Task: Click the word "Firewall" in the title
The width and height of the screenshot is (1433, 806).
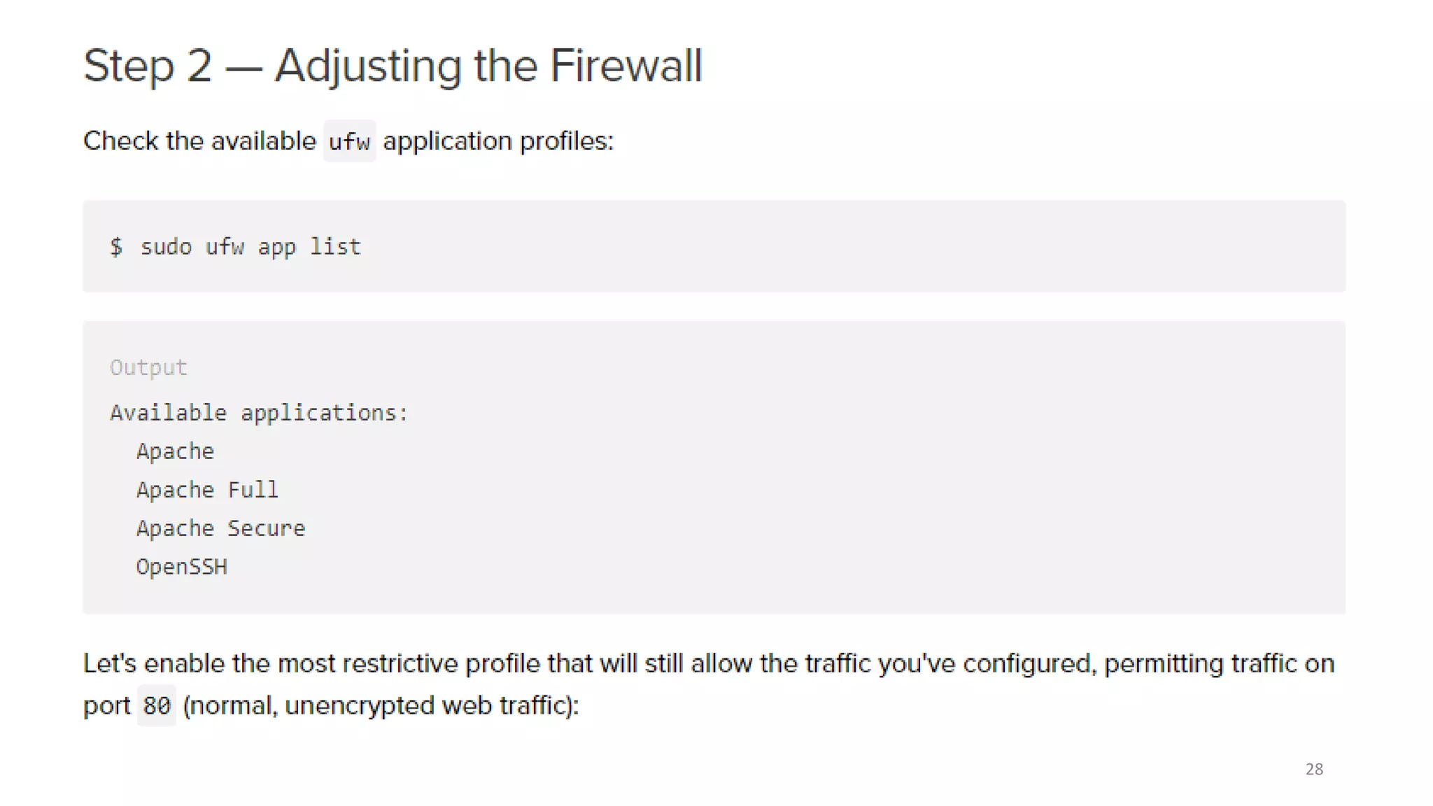Action: 626,66
